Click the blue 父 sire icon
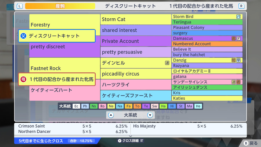261x147 pixels. click(x=23, y=36)
